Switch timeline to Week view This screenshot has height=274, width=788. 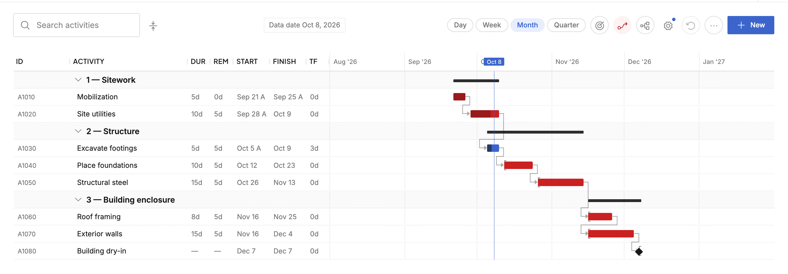pyautogui.click(x=492, y=25)
